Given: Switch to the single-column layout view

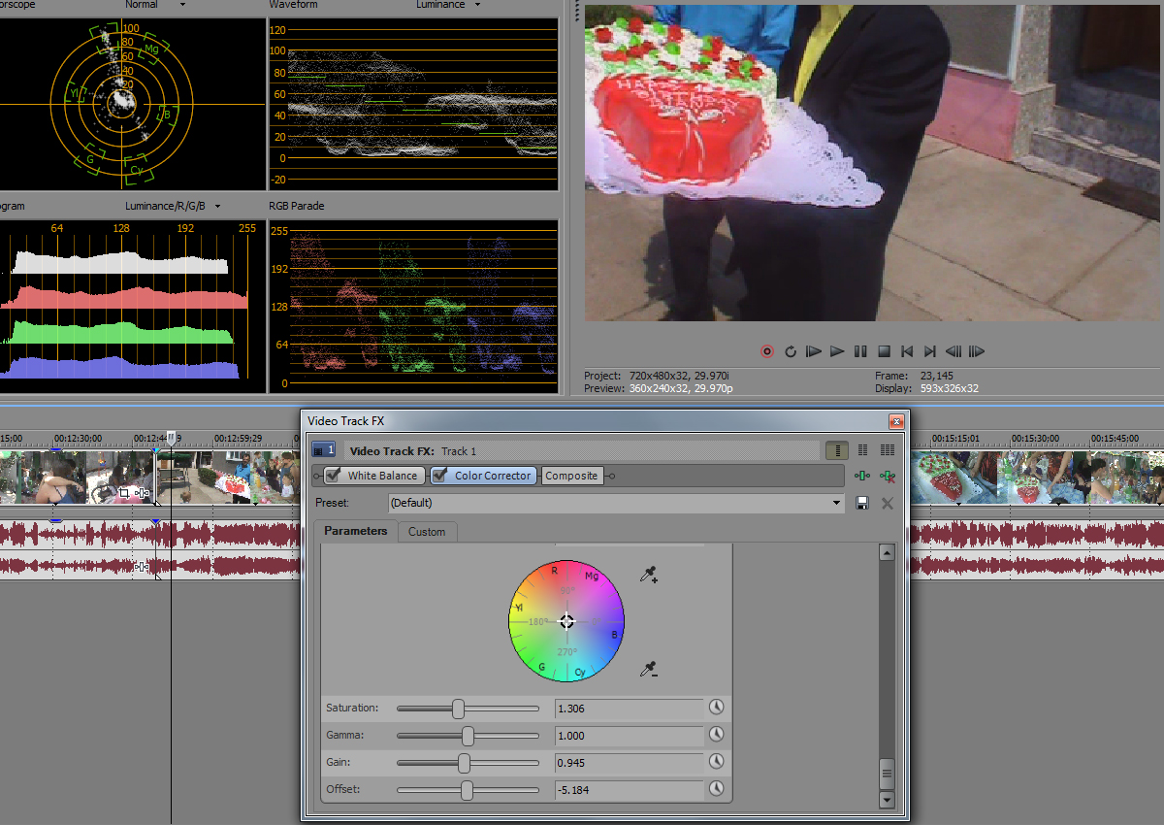Looking at the screenshot, I should pos(836,450).
